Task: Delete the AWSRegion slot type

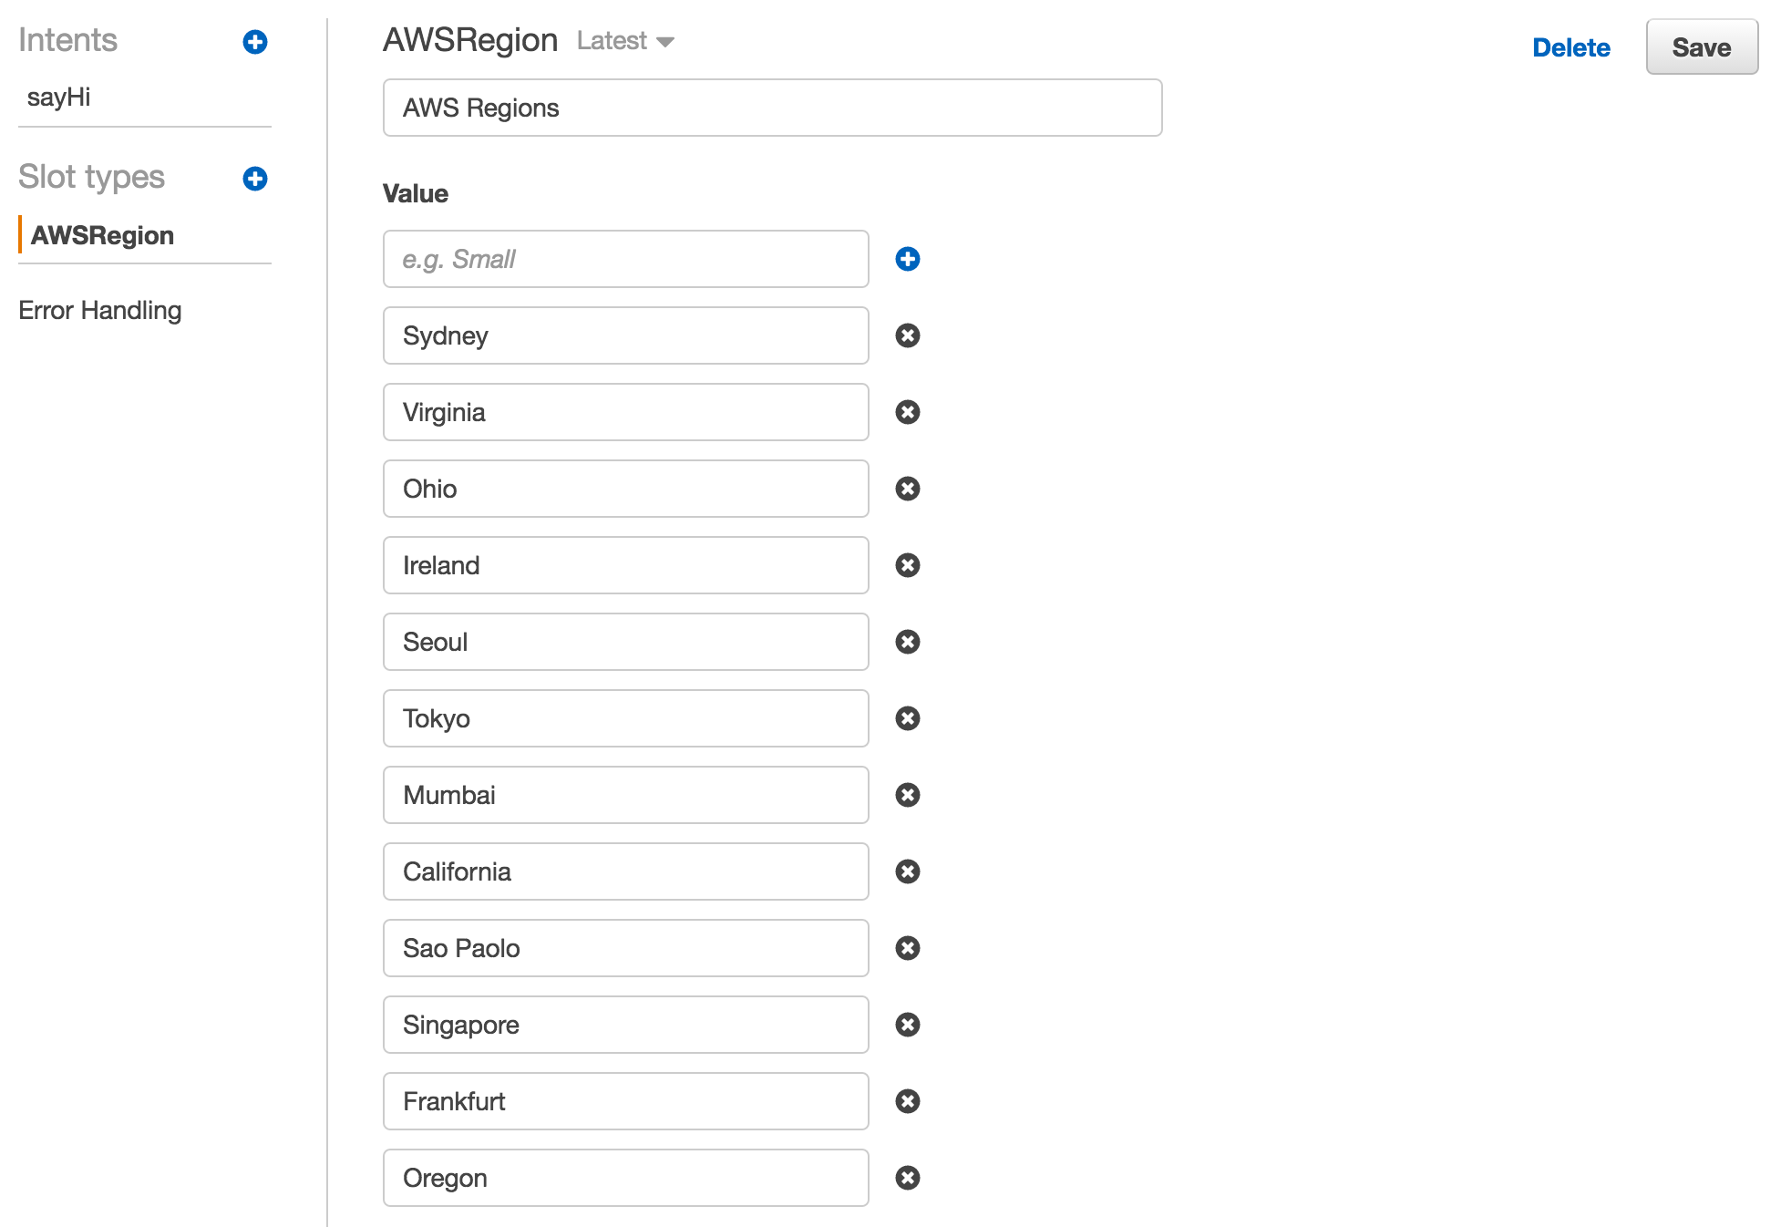Action: 1570,47
